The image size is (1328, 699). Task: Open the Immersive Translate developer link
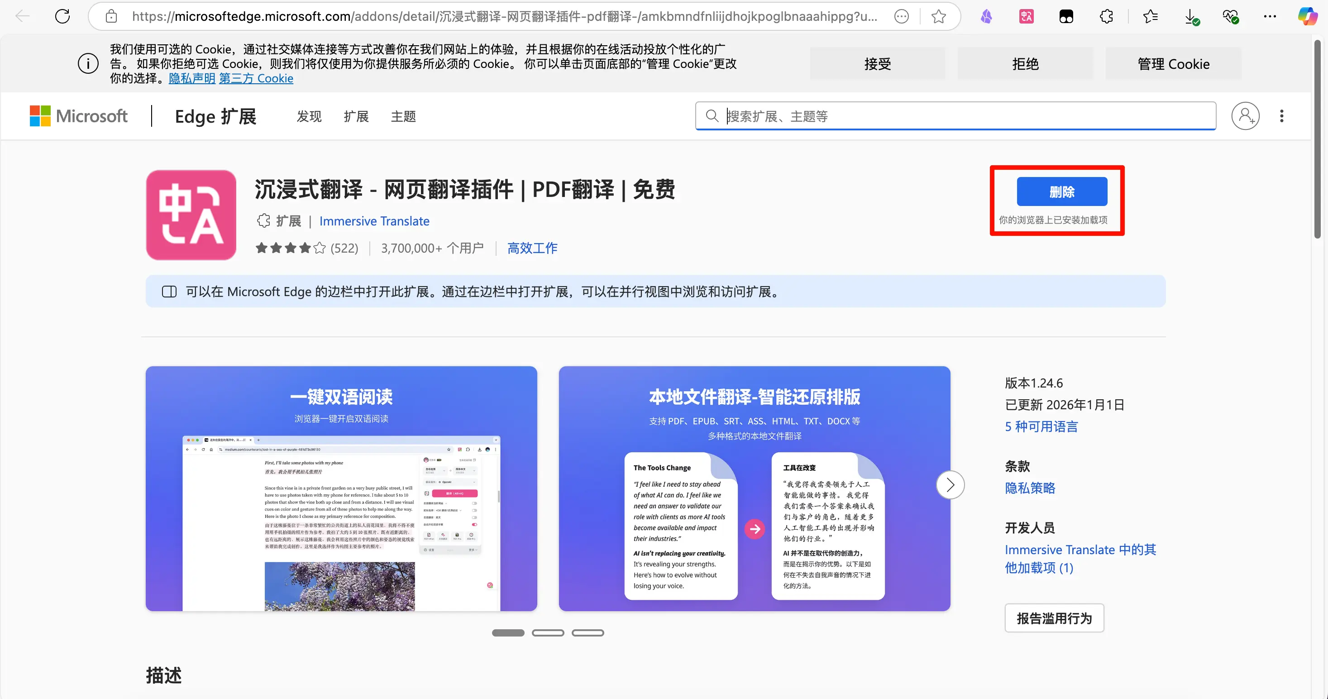click(374, 221)
